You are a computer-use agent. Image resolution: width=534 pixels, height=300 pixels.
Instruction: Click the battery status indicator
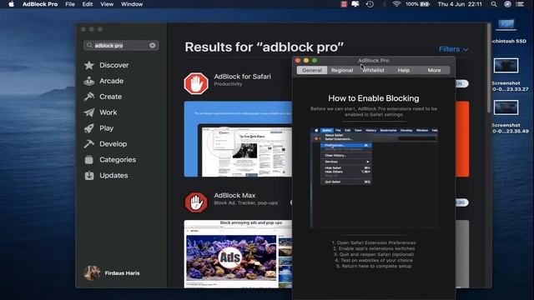click(x=417, y=4)
